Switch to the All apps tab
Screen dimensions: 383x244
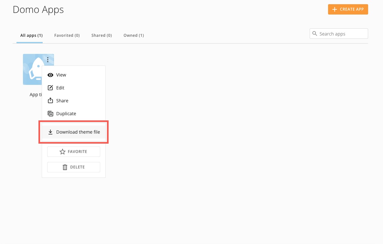(x=31, y=36)
